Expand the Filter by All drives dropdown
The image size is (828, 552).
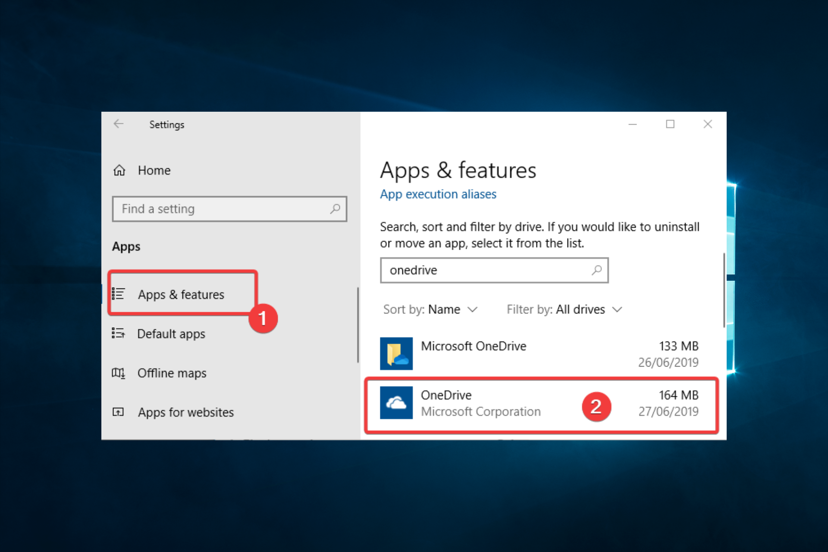click(565, 310)
